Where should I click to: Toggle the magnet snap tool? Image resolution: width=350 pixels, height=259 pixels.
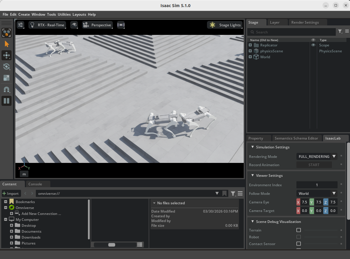click(x=7, y=89)
